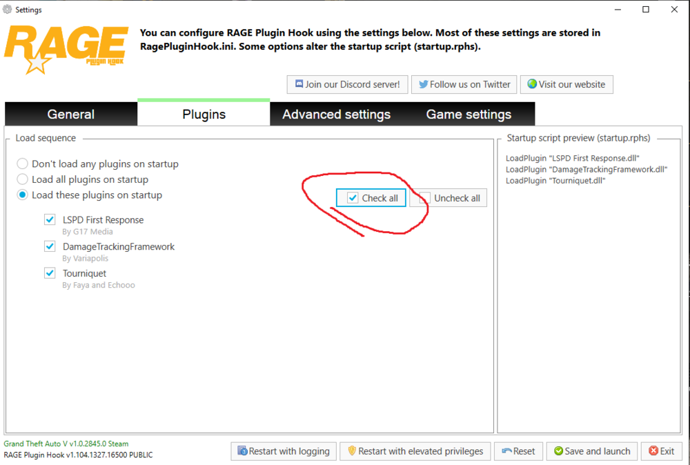Click the Reset button
Screen dimensions: 690x465
(518, 451)
